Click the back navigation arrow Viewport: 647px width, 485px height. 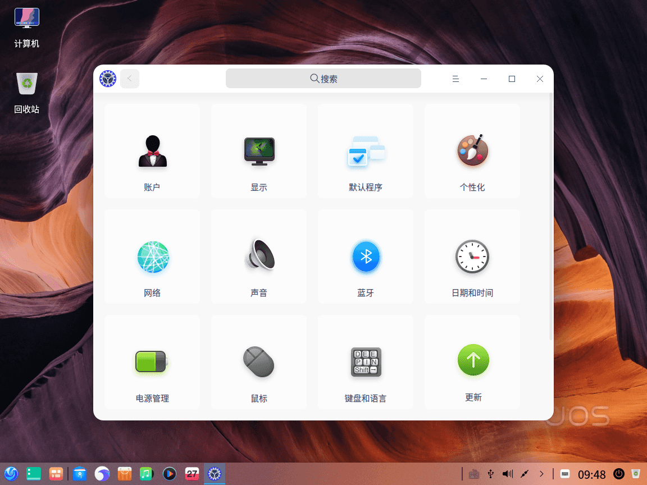click(130, 79)
